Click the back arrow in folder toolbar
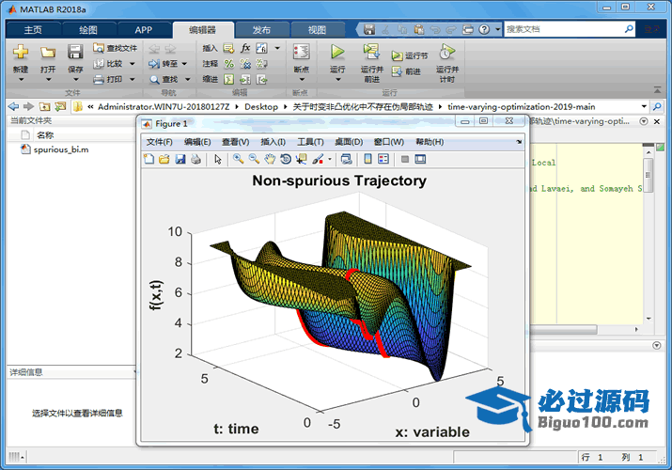This screenshot has width=672, height=470. [13, 106]
